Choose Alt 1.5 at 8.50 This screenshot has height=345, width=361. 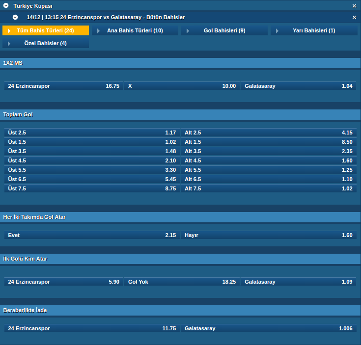(x=269, y=142)
